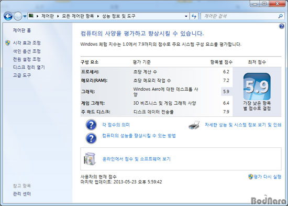The height and width of the screenshot is (206, 288).
Task: Open 색인 옵션 조정 link
Action: coord(27,51)
